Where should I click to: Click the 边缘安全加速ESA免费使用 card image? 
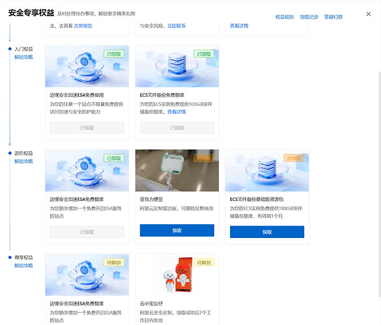click(87, 66)
